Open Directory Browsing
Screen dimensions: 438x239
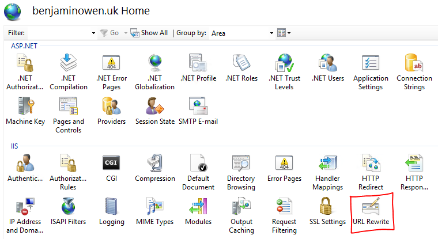pyautogui.click(x=241, y=172)
